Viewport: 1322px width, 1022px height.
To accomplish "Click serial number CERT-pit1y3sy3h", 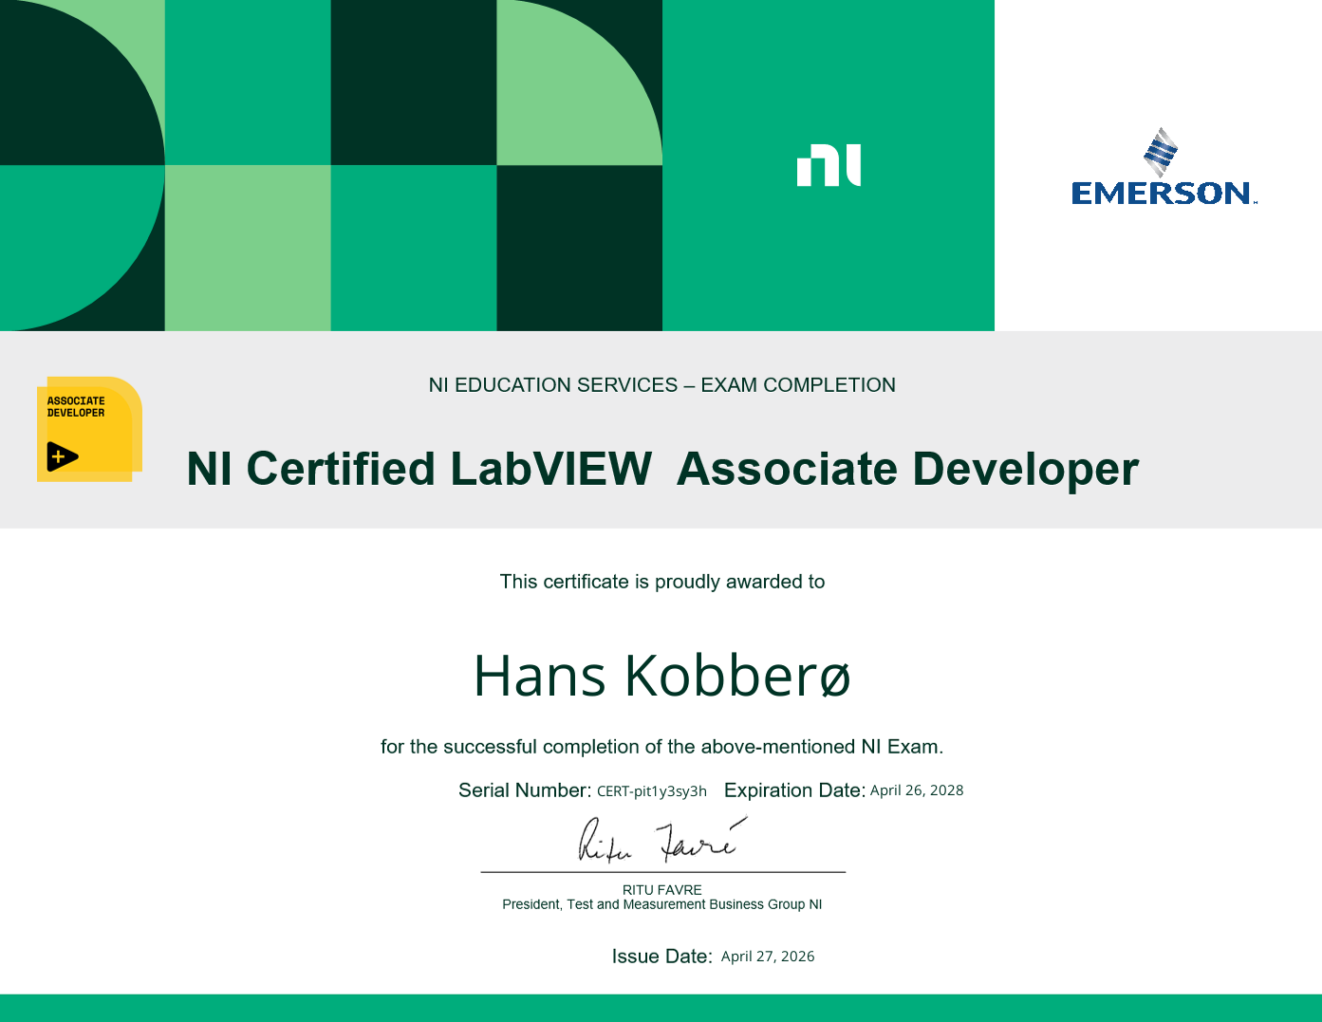I will coord(651,791).
